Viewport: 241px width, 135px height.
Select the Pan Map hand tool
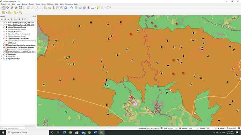(3, 8)
